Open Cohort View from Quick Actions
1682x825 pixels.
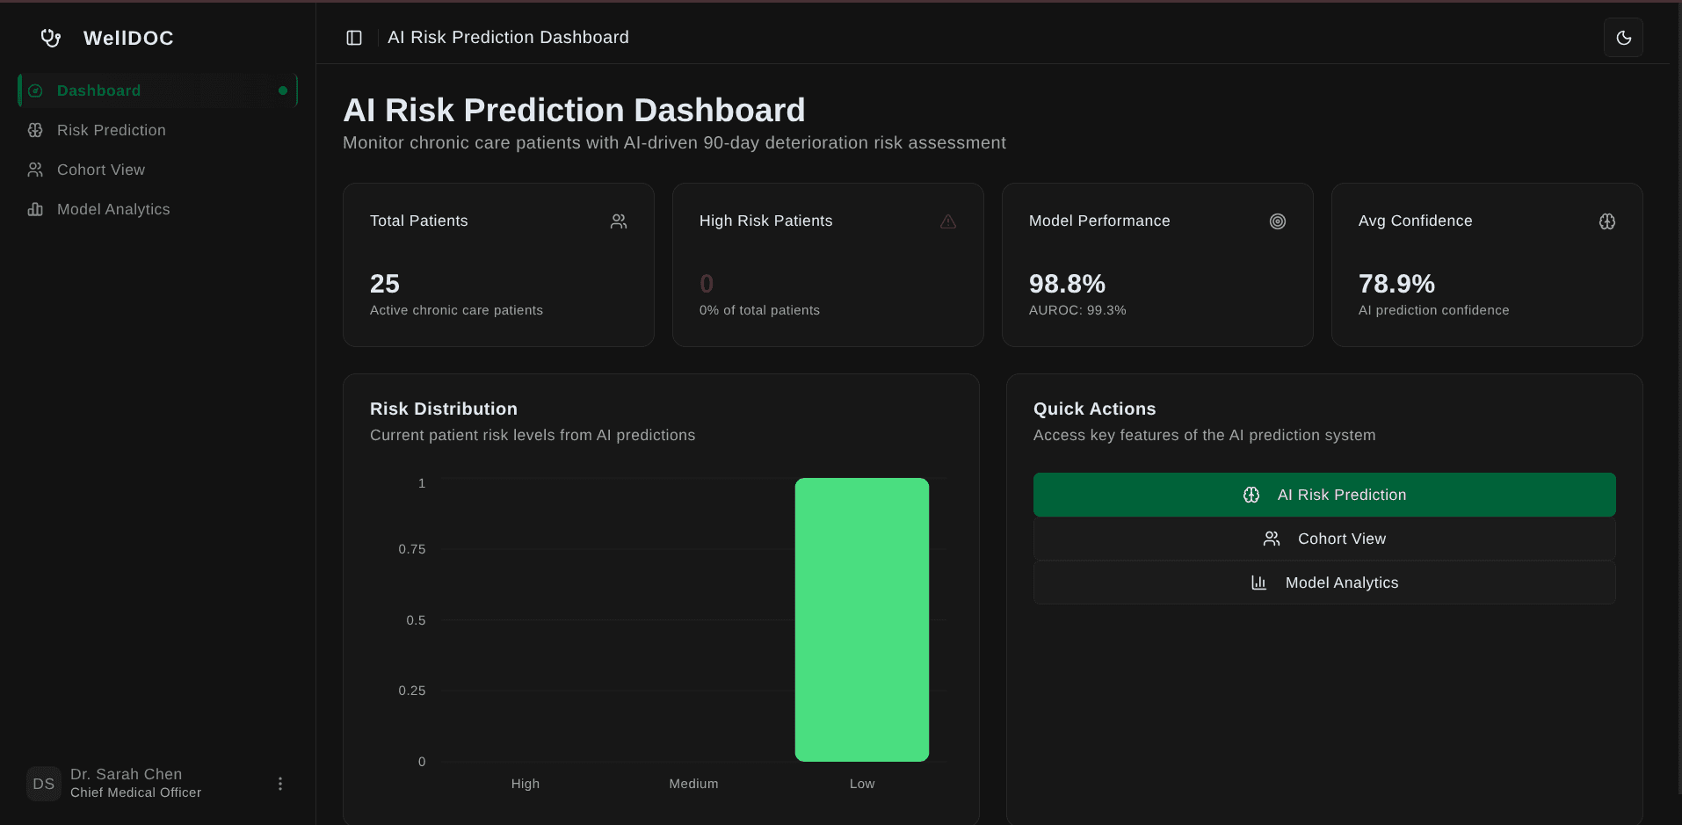(1324, 539)
